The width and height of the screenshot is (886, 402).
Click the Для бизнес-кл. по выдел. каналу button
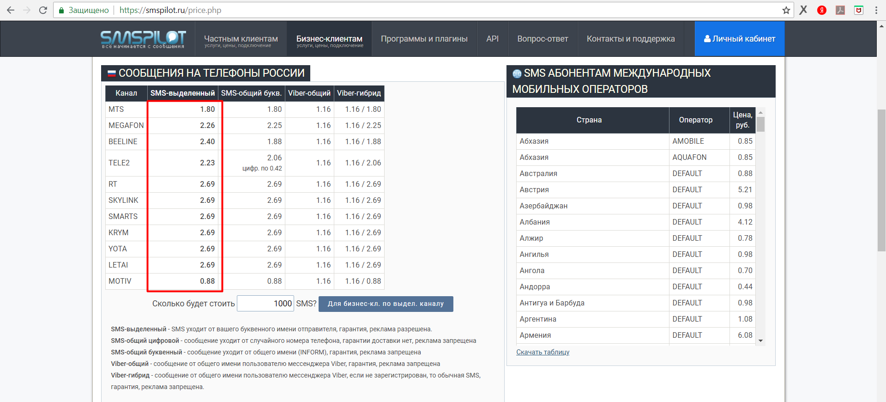pos(386,304)
